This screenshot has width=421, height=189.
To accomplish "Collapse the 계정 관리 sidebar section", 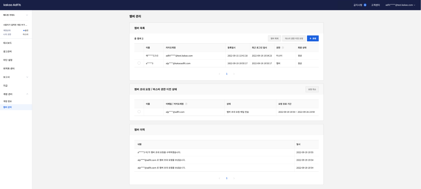I will pos(27,94).
